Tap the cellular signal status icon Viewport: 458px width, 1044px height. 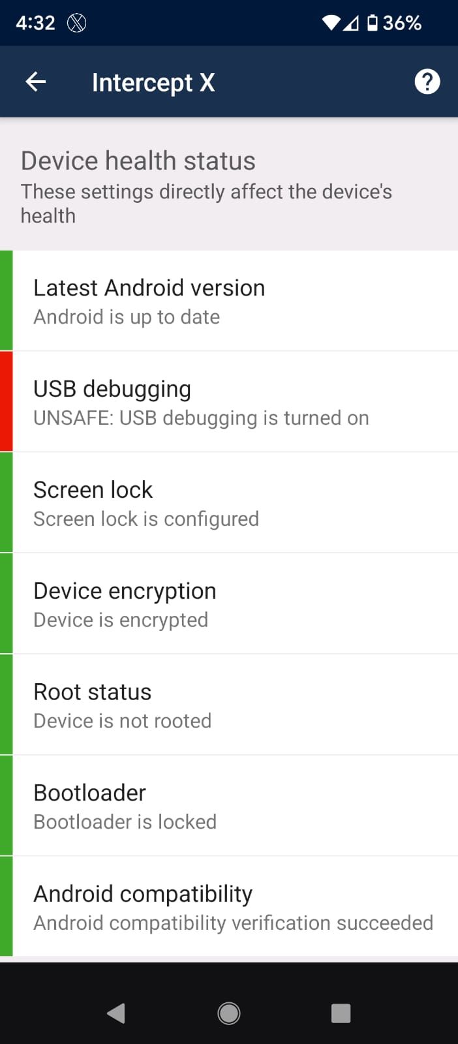coord(352,23)
